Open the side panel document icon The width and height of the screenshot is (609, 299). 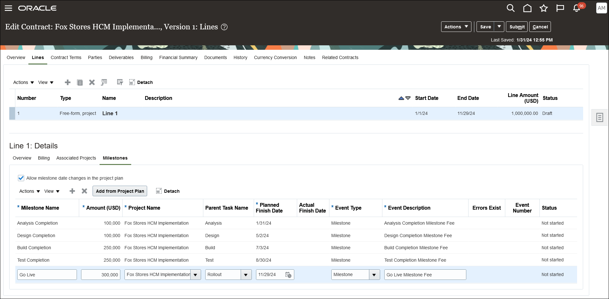600,117
